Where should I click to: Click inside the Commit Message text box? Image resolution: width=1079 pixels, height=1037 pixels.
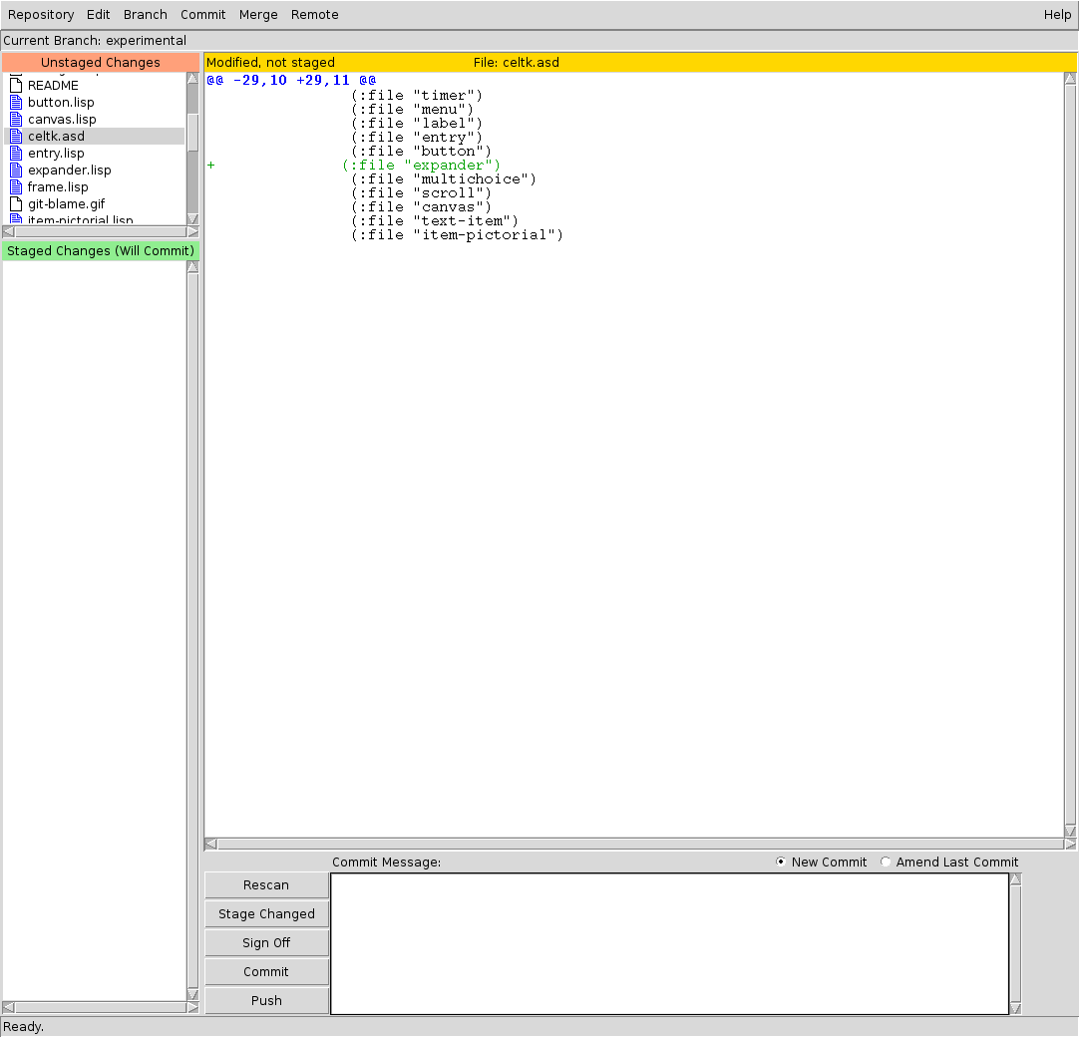(x=669, y=943)
